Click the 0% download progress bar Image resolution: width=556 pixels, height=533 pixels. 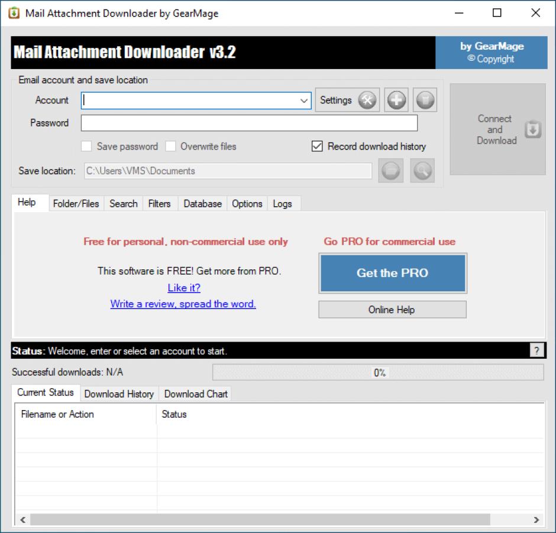click(378, 372)
